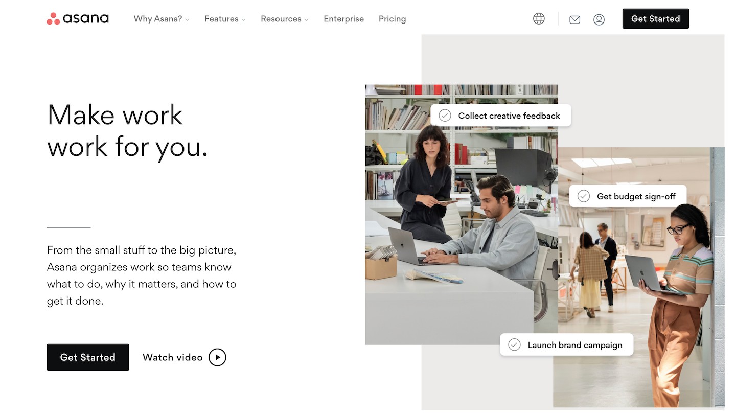Open the Resources dropdown menu

(285, 19)
